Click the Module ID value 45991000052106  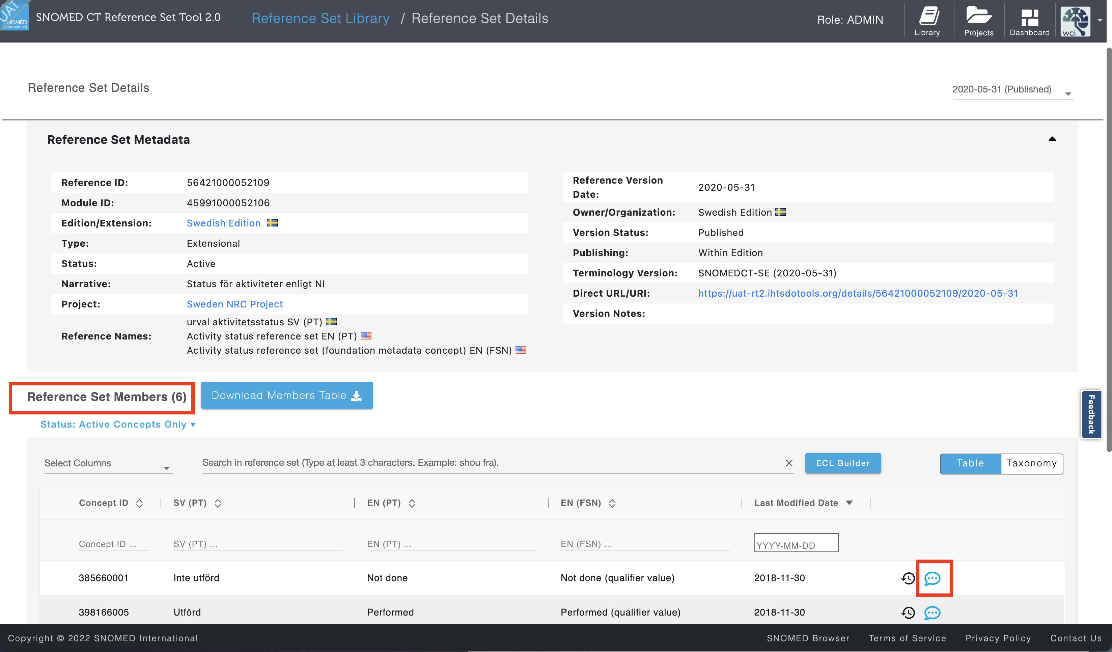pyautogui.click(x=228, y=202)
